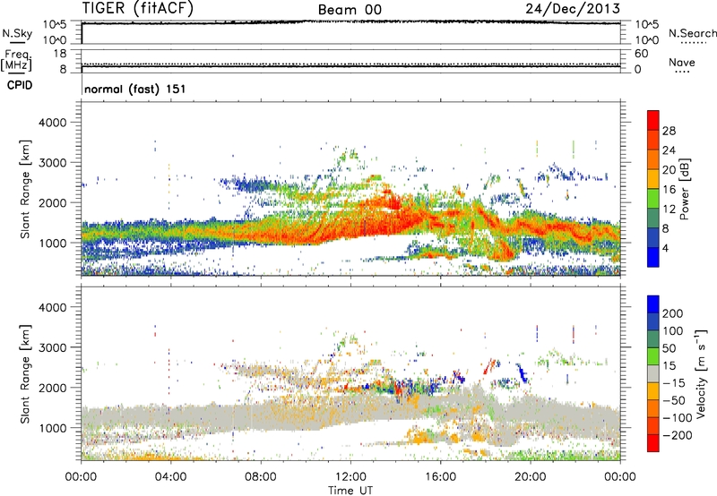Viewport: 717px width, 496px height.
Task: Select the 28 label on Power color bar
Action: [x=669, y=131]
